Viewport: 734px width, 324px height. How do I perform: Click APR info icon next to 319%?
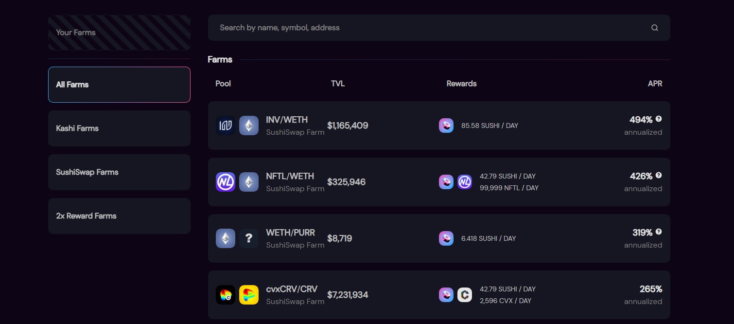659,232
